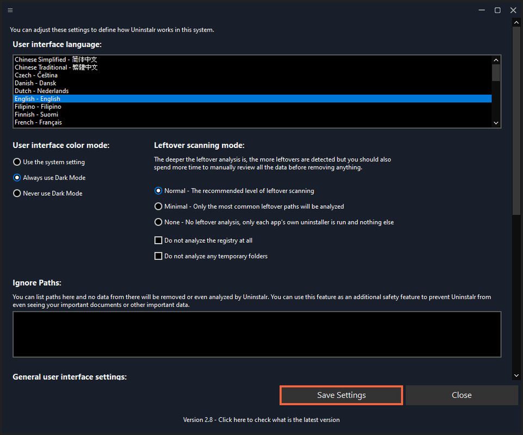
Task: Select Filipino - Filipino language
Action: click(253, 107)
